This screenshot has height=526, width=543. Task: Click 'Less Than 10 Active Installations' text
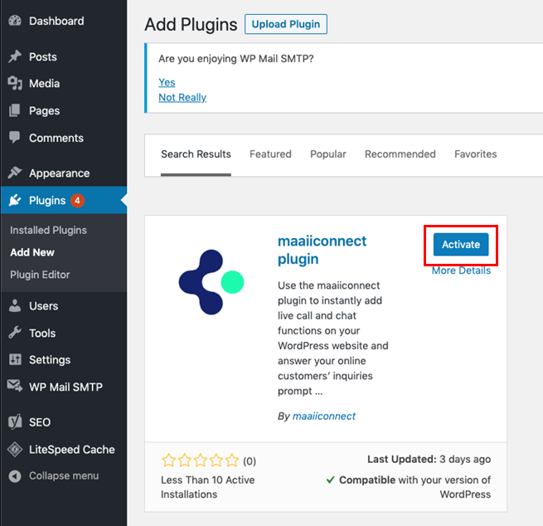(x=208, y=487)
